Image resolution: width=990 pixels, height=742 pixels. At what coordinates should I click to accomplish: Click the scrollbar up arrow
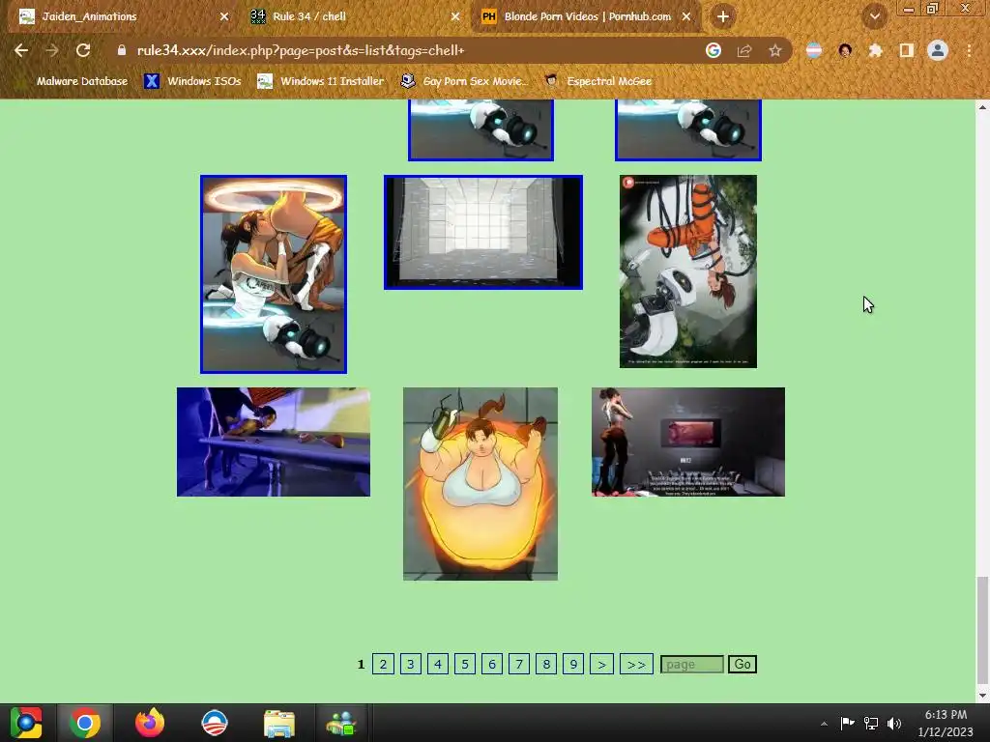tap(982, 107)
